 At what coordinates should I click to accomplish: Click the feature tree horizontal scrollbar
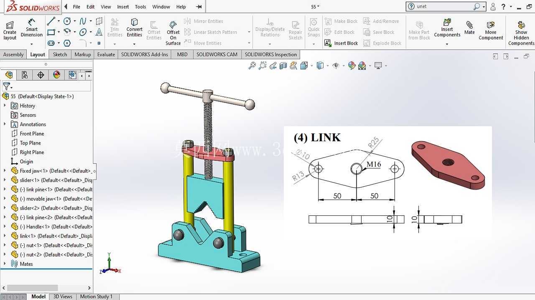click(32, 288)
